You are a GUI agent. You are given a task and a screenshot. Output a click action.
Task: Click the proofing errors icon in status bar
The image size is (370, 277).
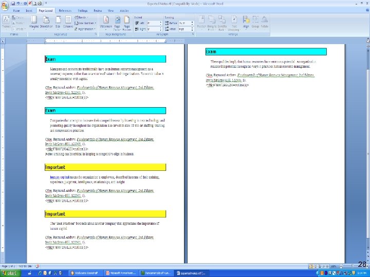tap(38, 266)
